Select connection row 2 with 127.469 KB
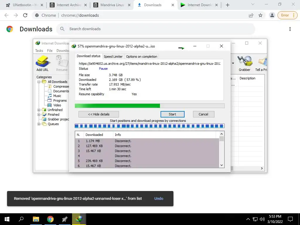Screen dimensions: 300x225 147,146
